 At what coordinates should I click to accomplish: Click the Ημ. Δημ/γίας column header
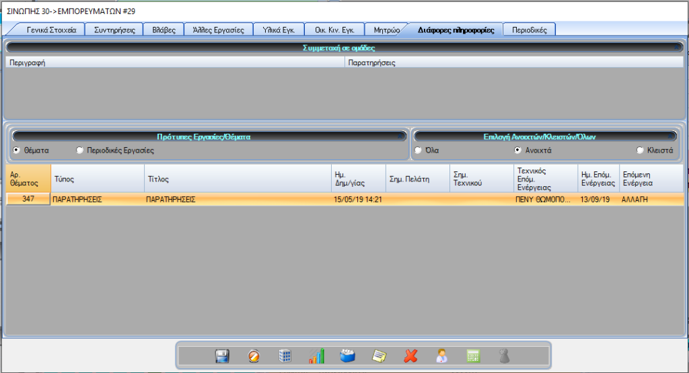(357, 178)
